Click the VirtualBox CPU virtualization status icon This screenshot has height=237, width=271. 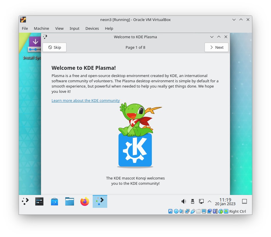coord(215,211)
